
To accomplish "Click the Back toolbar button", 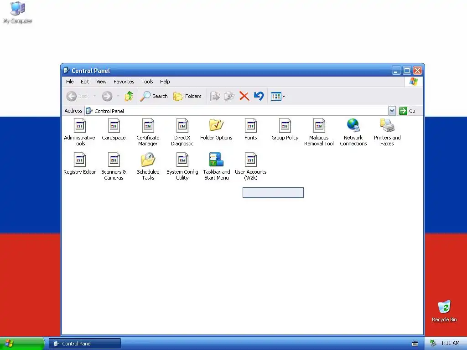I will [x=78, y=96].
